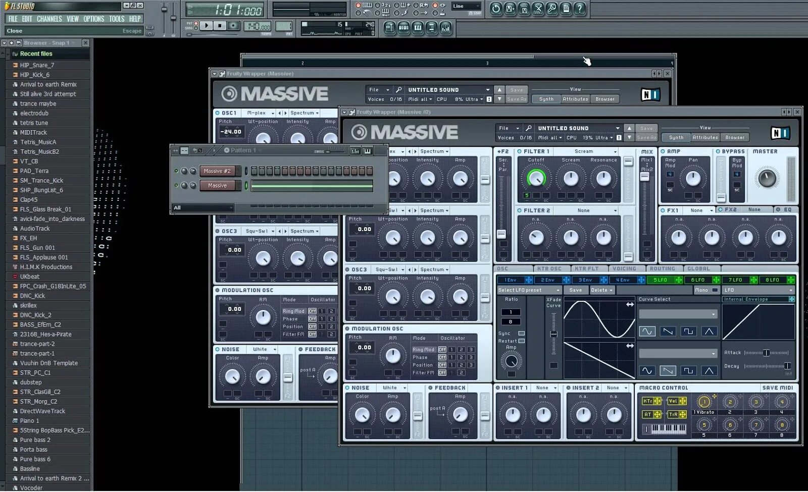Open the Piano Roll window icon
The image size is (808, 492).
point(418,28)
